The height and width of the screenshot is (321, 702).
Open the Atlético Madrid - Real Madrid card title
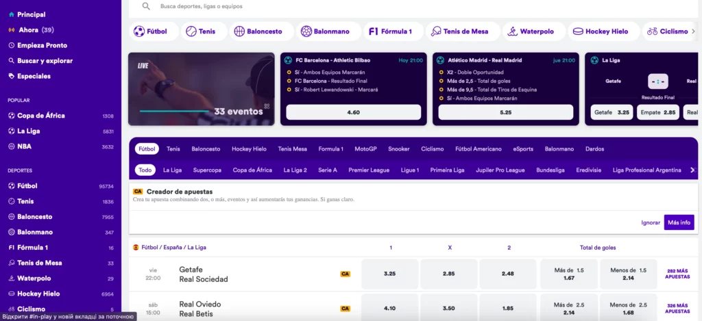tap(485, 60)
